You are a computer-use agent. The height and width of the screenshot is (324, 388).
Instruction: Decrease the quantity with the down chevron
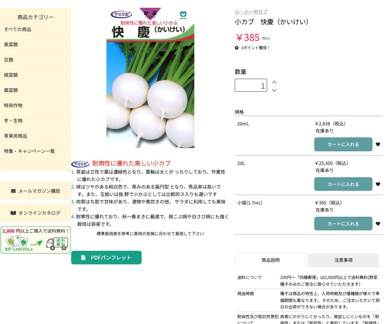point(274,90)
